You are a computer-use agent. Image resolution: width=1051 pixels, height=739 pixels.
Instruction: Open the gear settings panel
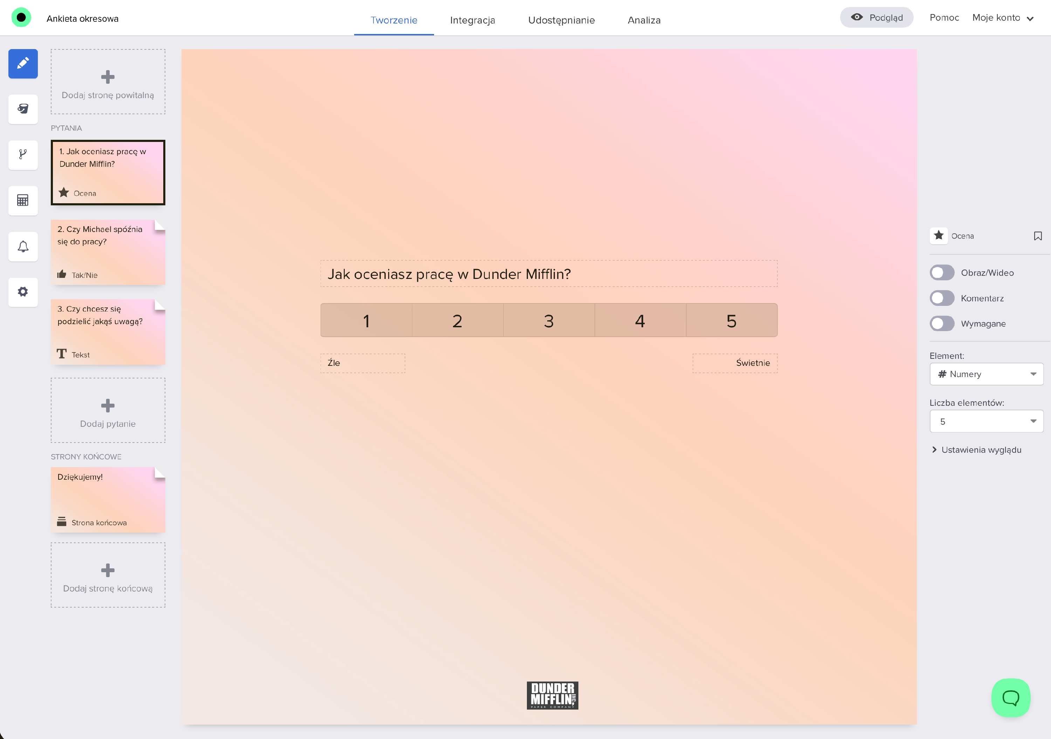pos(23,292)
